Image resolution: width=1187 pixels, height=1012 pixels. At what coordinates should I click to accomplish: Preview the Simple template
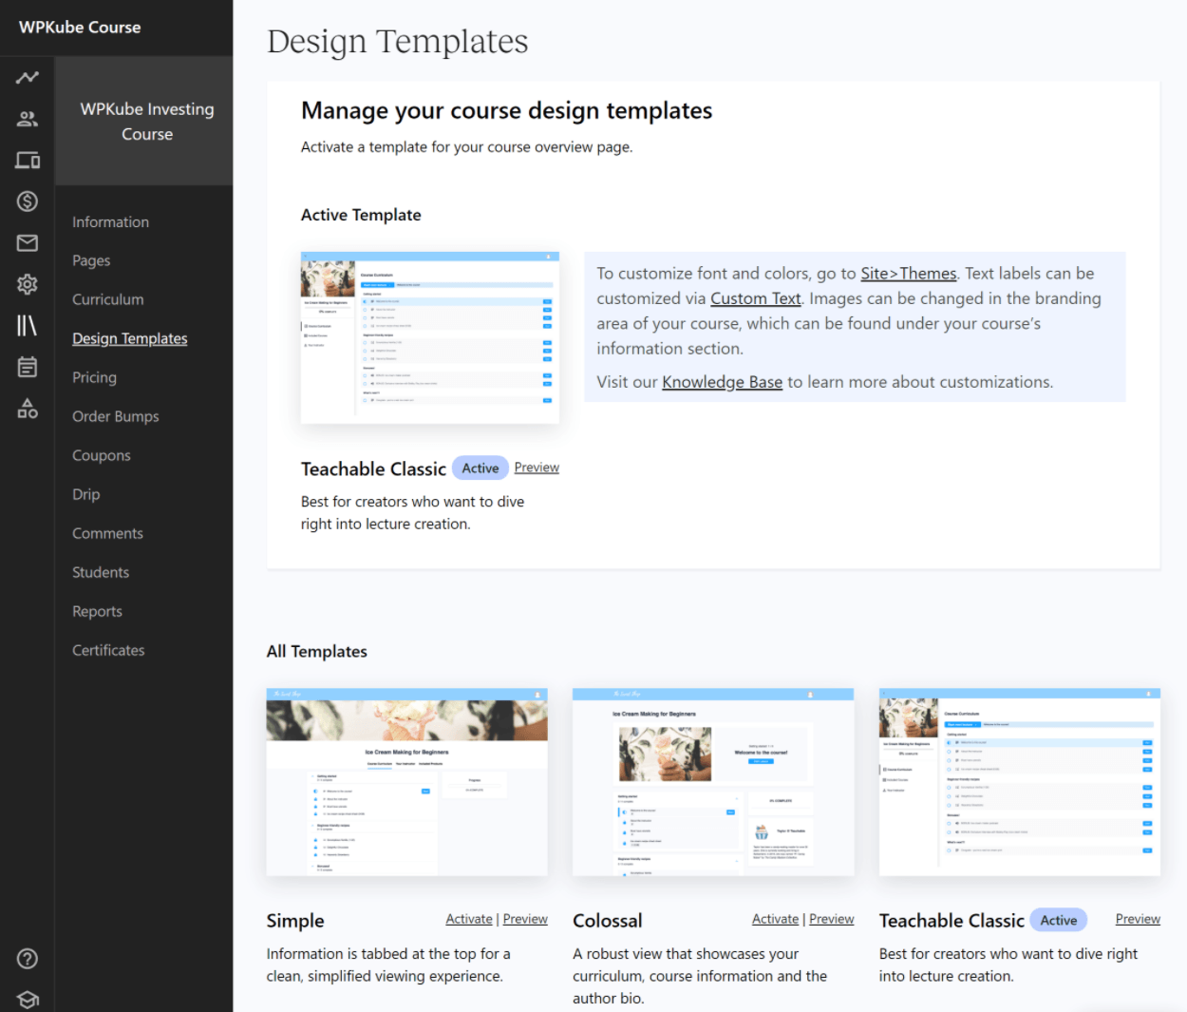click(525, 919)
